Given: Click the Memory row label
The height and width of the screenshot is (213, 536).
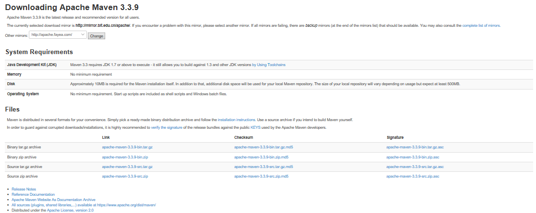Looking at the screenshot, I should pos(14,74).
